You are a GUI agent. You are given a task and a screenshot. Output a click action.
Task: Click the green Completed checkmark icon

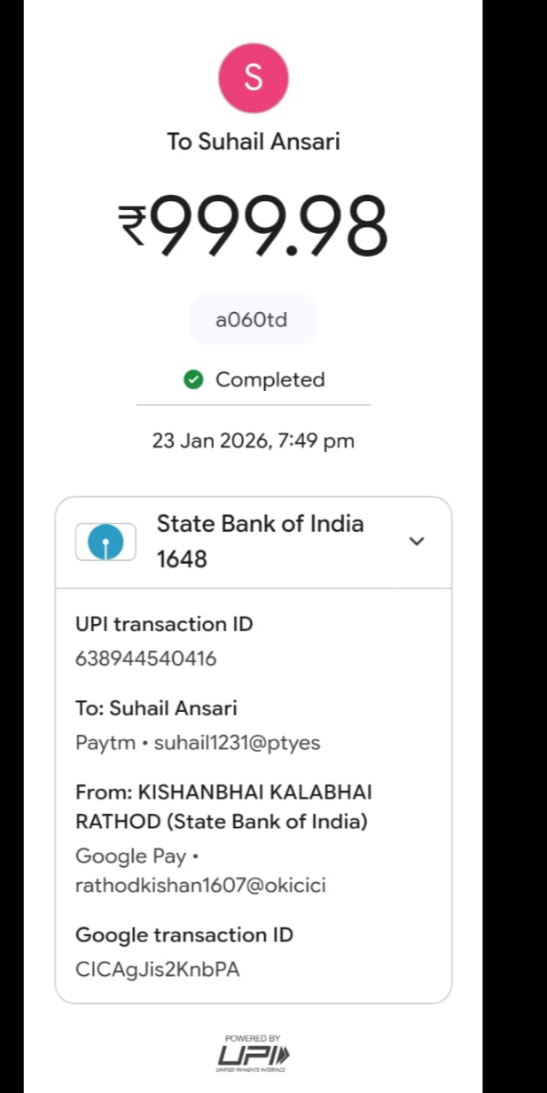click(193, 380)
